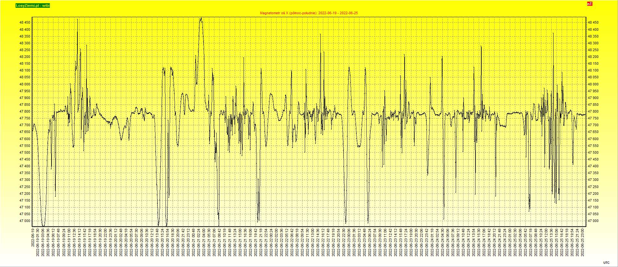Screen dimensions: 618x267
Task: Click 48 450 on the right axis
Action: 593,23
